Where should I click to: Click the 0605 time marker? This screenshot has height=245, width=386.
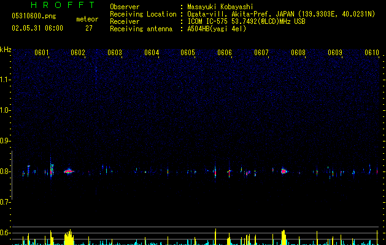coord(188,53)
